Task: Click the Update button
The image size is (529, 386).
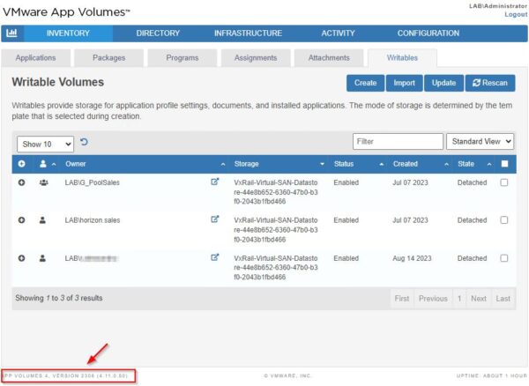Action: point(443,83)
